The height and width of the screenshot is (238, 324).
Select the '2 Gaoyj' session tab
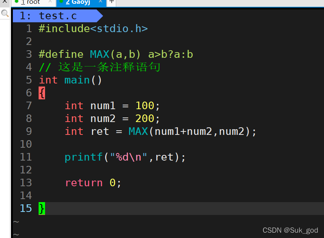coord(81,3)
